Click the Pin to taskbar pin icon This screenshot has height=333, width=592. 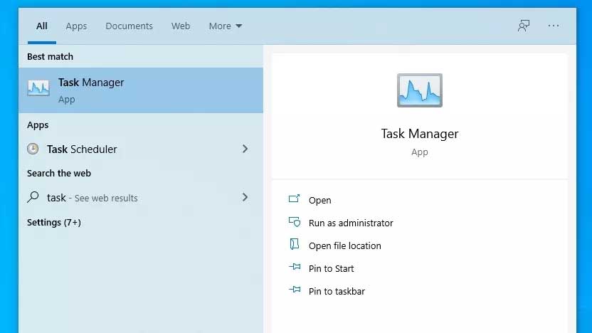point(295,290)
